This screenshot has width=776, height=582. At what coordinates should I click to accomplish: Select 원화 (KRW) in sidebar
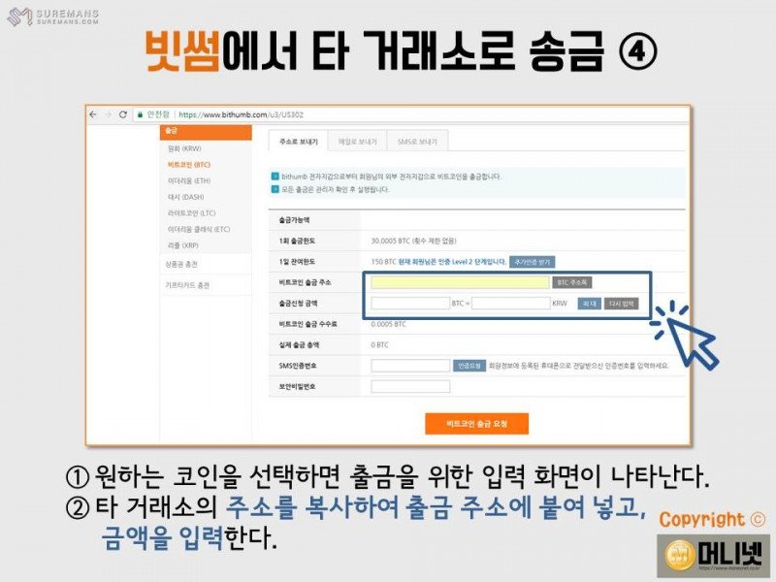pyautogui.click(x=184, y=148)
